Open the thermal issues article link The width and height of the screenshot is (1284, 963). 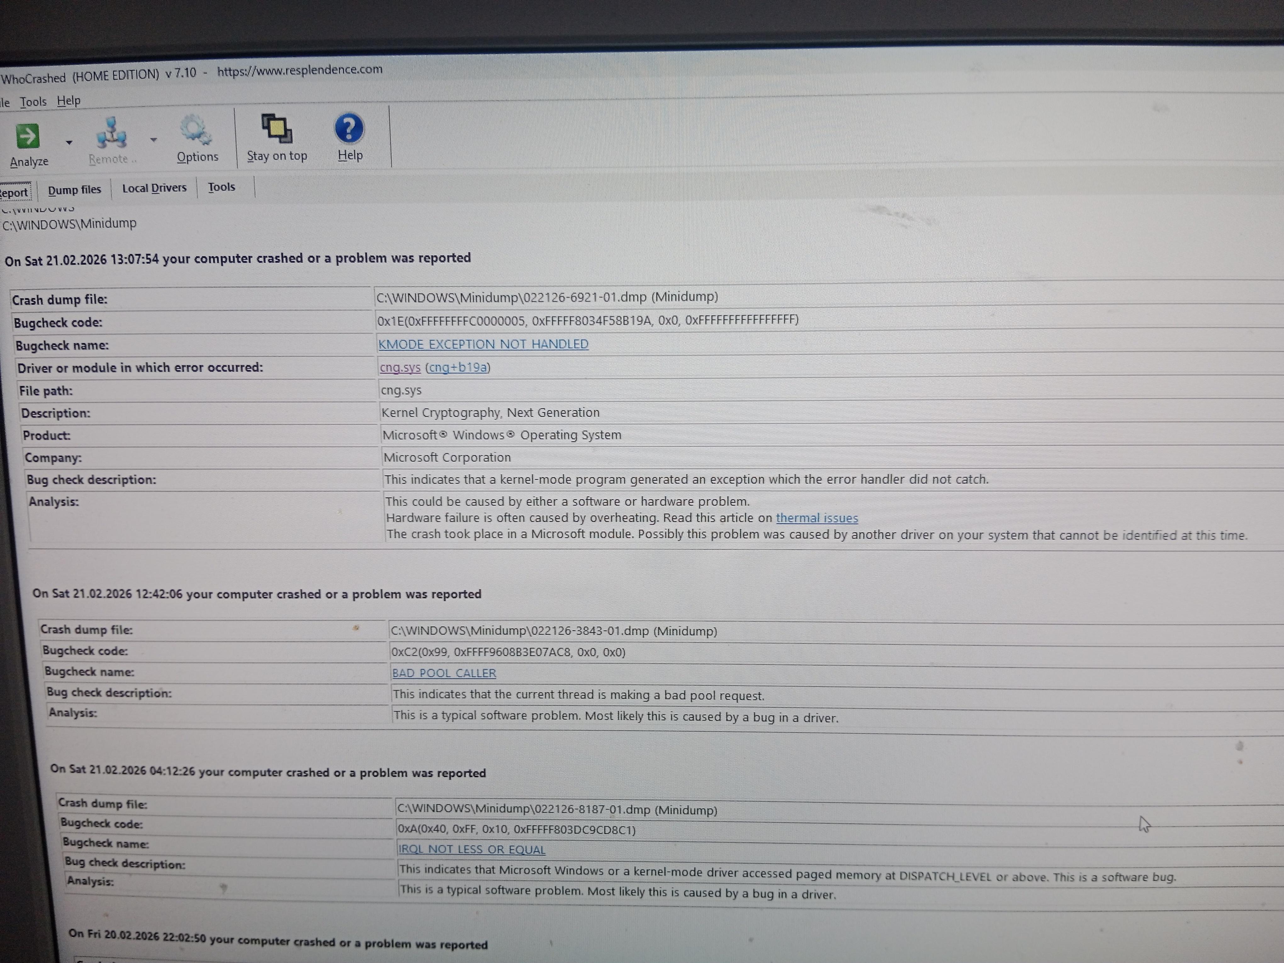point(817,518)
